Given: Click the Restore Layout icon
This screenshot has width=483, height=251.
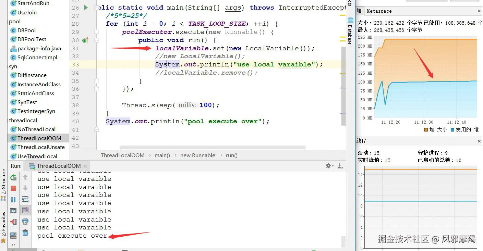Looking at the screenshot, I should click(x=13, y=235).
